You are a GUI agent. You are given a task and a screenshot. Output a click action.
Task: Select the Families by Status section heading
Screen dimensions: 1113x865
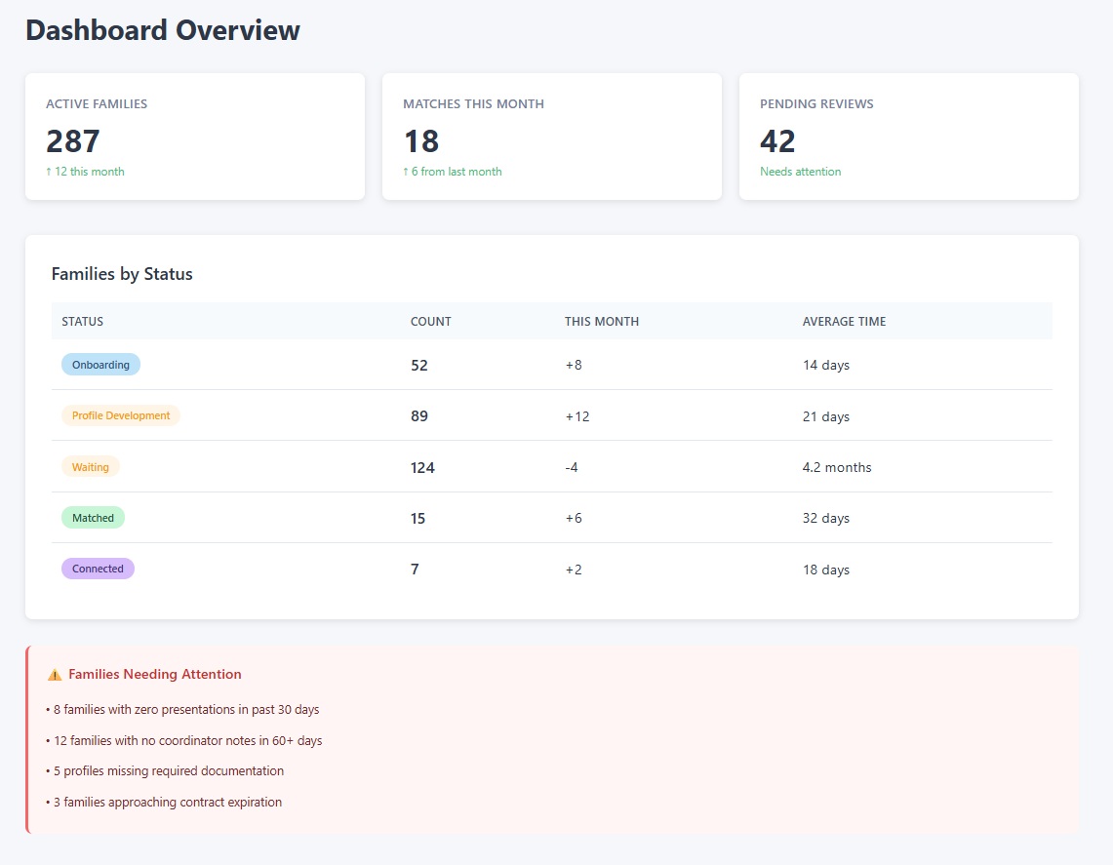(122, 274)
